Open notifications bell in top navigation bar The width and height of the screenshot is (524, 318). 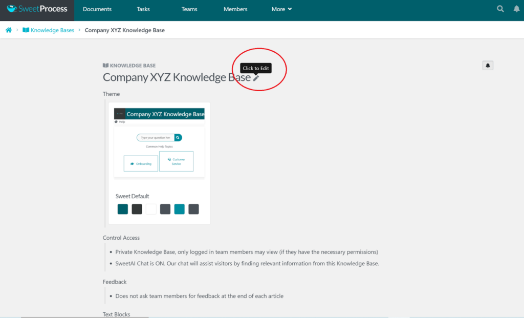pyautogui.click(x=516, y=9)
